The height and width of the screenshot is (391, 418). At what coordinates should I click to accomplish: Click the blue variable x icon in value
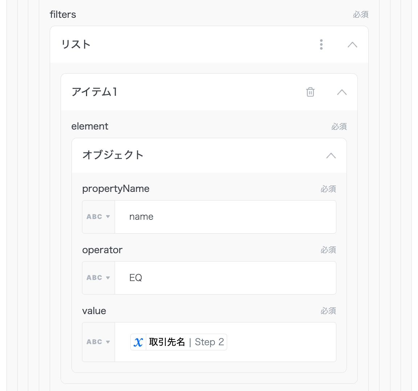point(138,342)
